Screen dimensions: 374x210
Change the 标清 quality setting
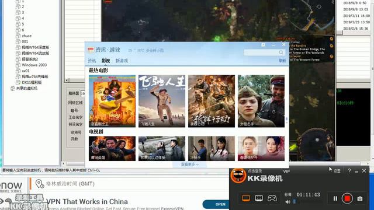(x=288, y=194)
